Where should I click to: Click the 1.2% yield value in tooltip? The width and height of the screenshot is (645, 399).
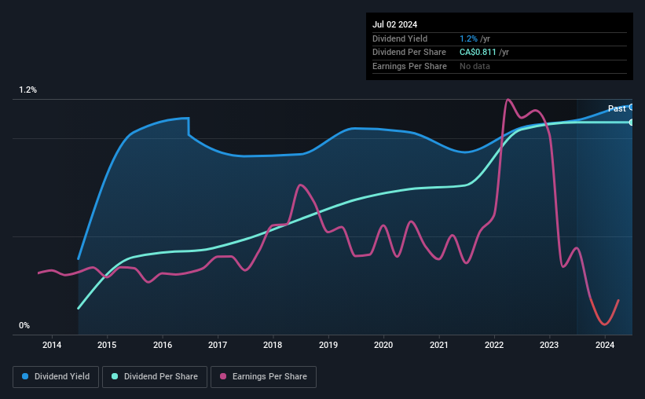coord(468,38)
